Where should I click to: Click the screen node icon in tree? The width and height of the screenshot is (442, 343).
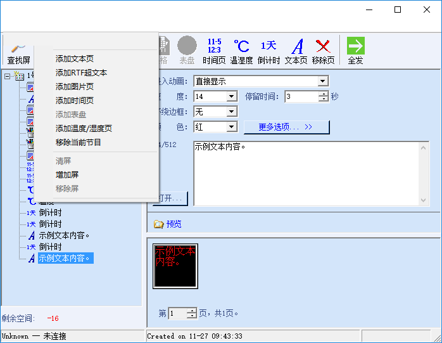click(19, 75)
